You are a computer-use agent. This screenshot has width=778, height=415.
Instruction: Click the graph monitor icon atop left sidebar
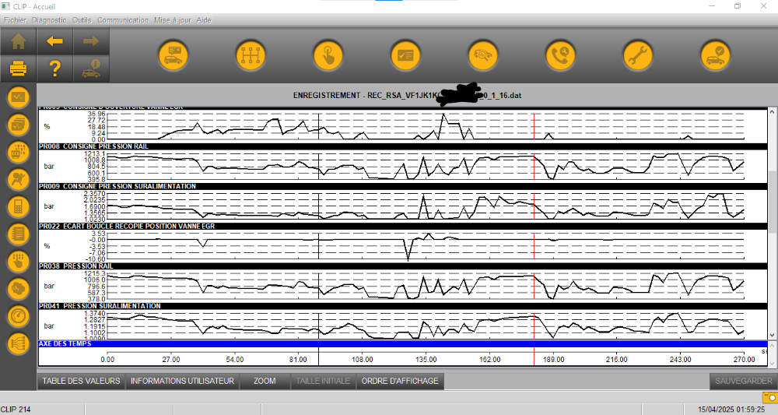18,97
